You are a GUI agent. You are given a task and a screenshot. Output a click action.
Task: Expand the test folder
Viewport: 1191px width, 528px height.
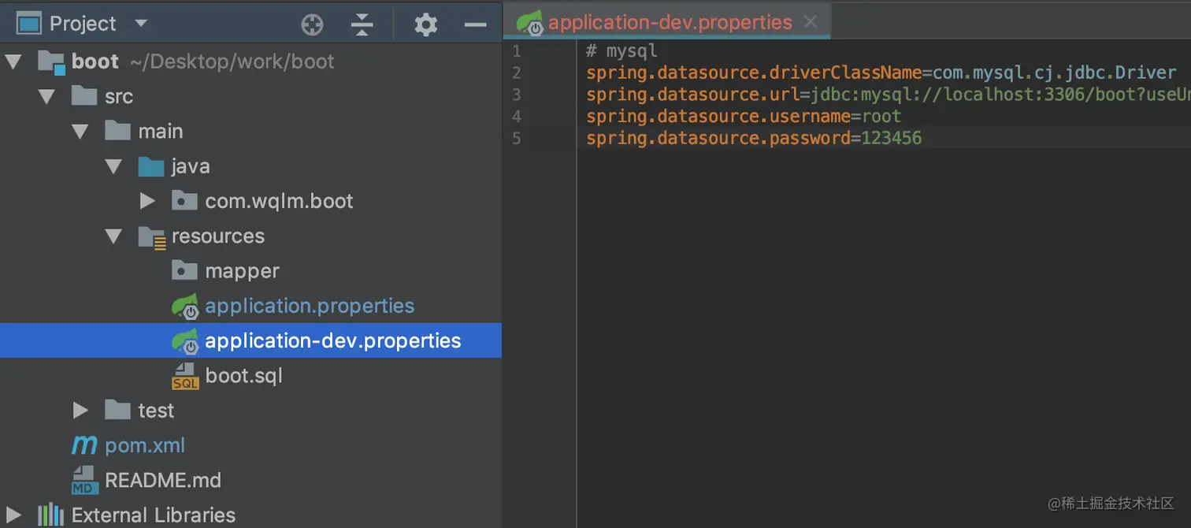click(x=80, y=410)
